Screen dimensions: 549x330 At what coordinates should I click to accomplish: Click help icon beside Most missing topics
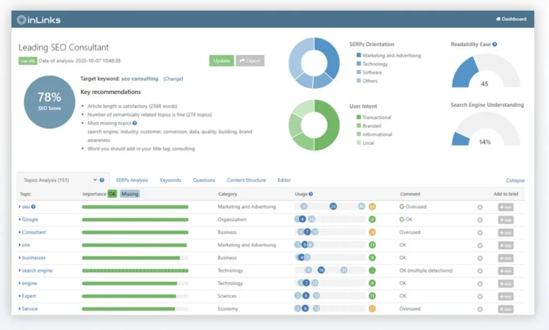point(135,123)
